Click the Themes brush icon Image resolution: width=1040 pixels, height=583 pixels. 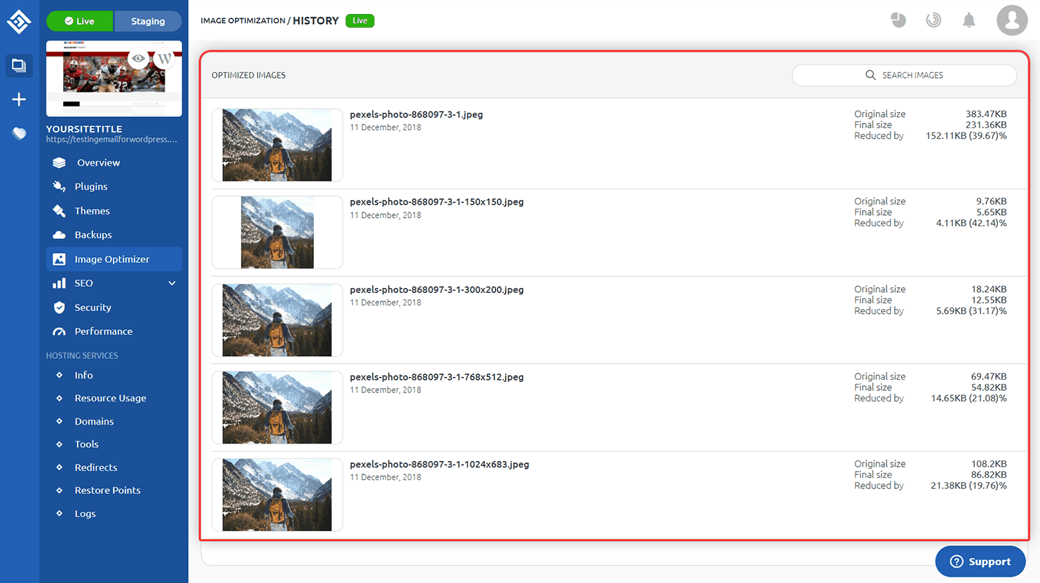pos(60,211)
